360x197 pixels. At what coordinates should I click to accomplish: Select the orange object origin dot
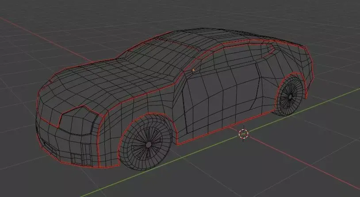point(193,70)
